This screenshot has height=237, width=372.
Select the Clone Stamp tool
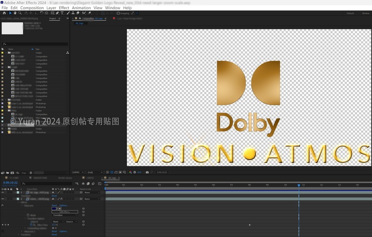tap(73, 13)
